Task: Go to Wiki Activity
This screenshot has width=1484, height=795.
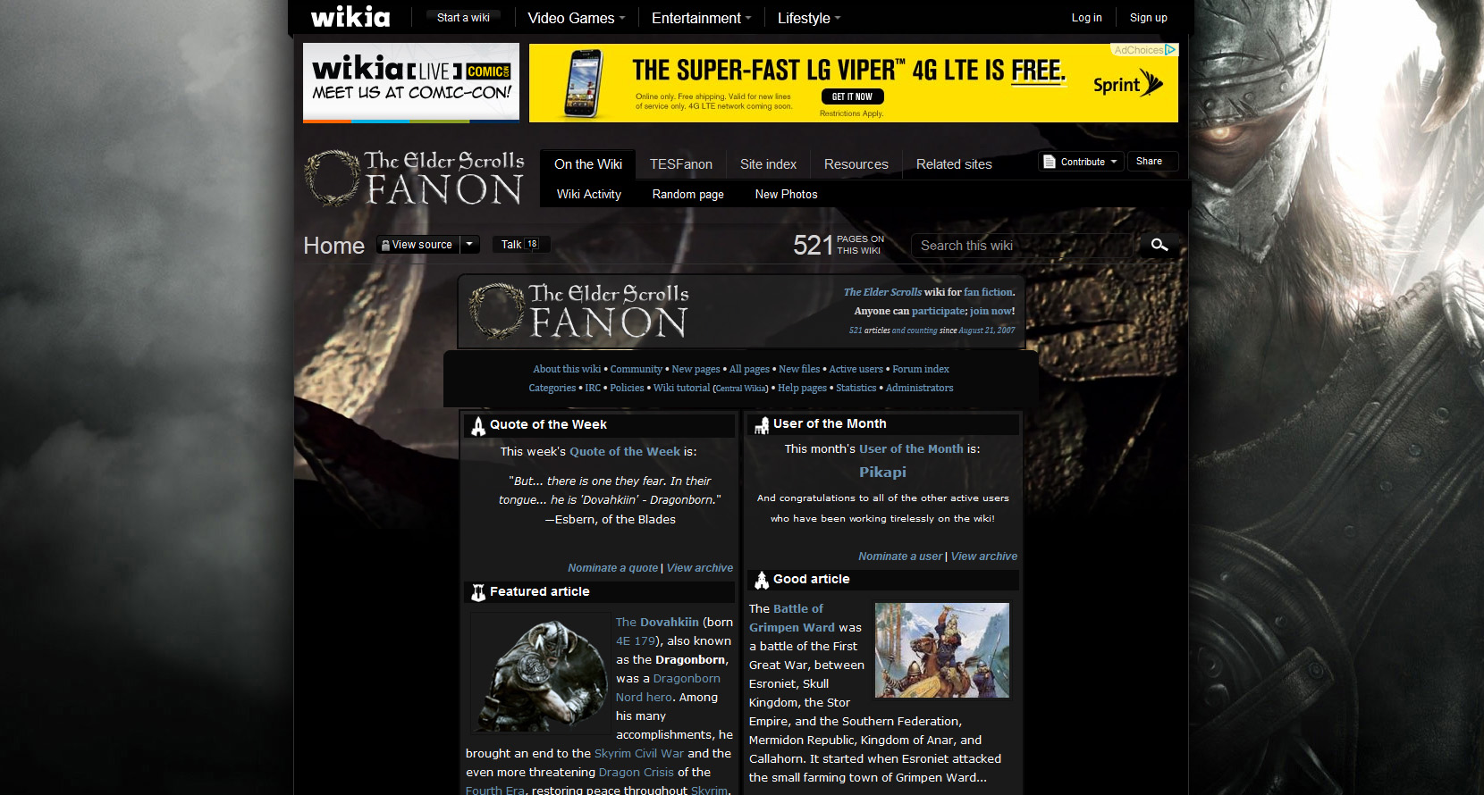Action: [589, 194]
